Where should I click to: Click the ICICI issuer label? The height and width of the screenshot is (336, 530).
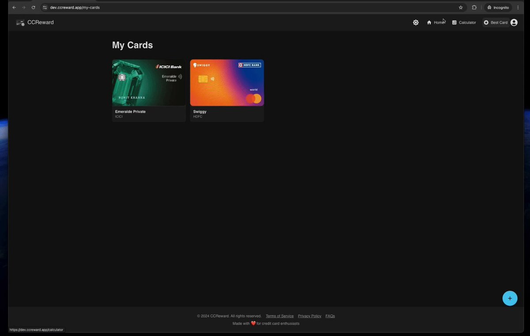click(x=119, y=117)
